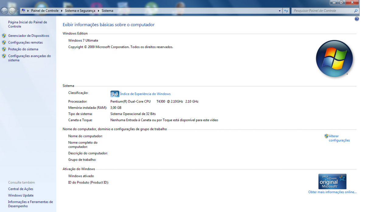This screenshot has height=212, width=365.
Task: Close the System window
Action: click(x=352, y=2)
